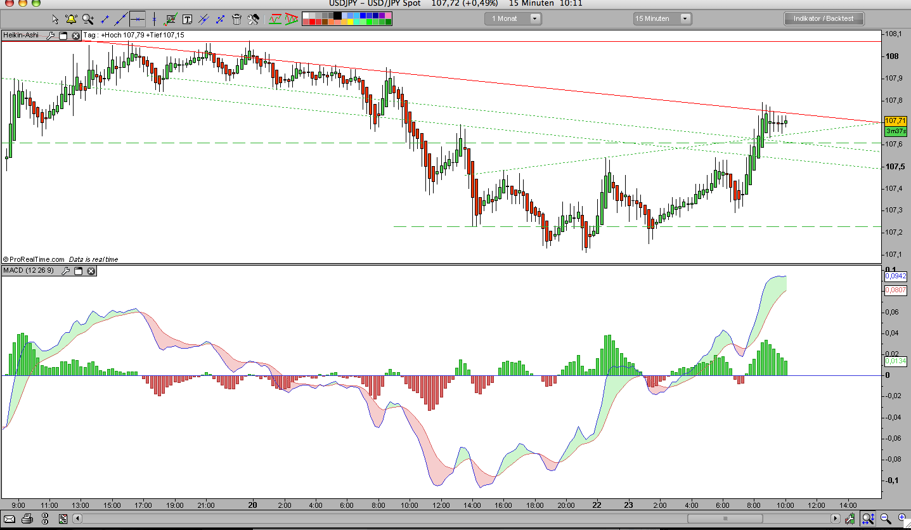The width and height of the screenshot is (911, 530).
Task: Click the current price tag 107,71
Action: click(x=895, y=120)
